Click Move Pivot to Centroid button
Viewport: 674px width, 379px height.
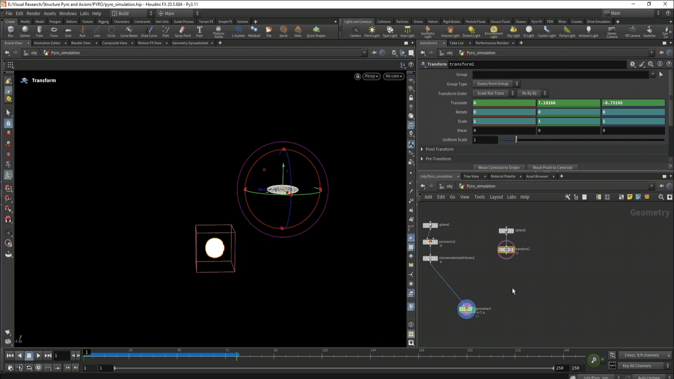(552, 167)
